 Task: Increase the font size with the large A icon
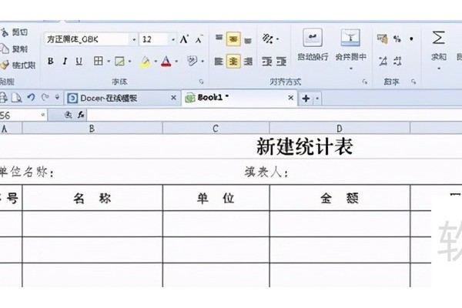click(x=184, y=39)
